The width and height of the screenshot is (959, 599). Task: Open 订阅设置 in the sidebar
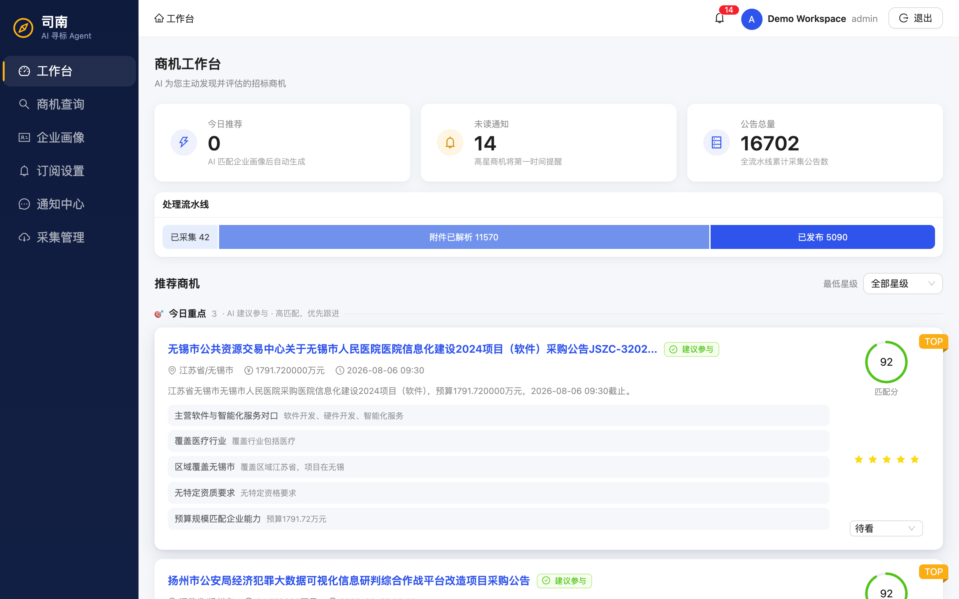69,171
